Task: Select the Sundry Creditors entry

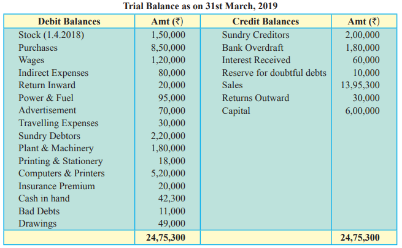Action: pyautogui.click(x=255, y=35)
